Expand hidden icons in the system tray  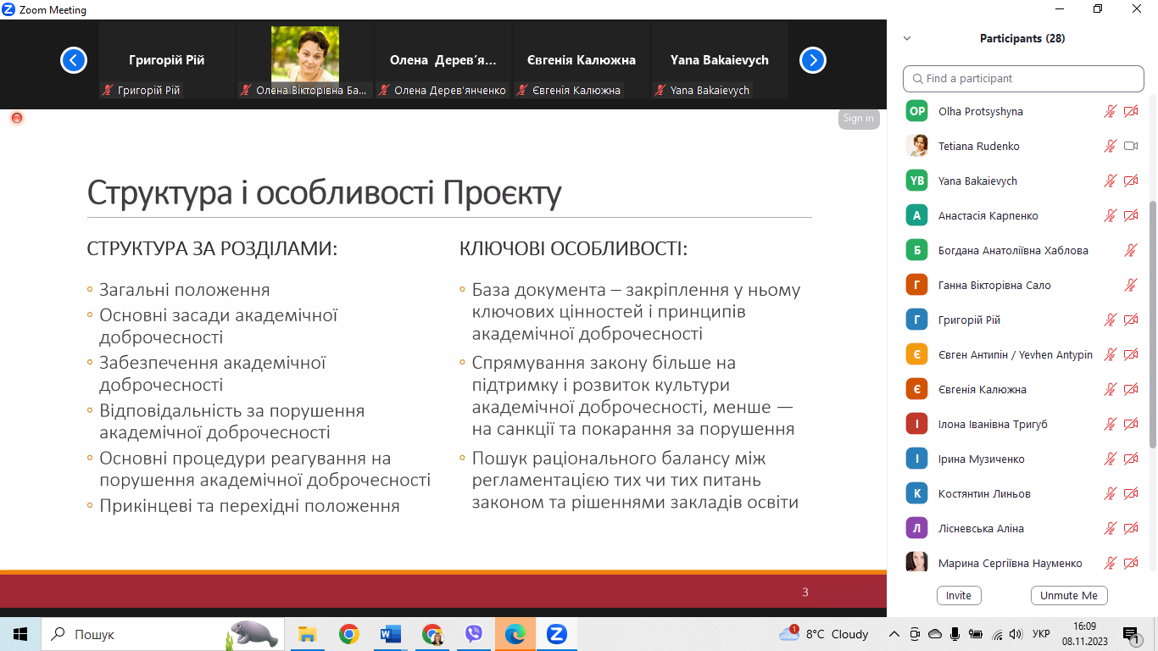coord(893,633)
